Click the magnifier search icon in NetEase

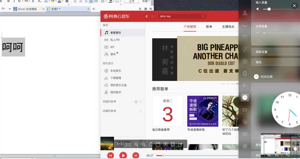pos(203,16)
